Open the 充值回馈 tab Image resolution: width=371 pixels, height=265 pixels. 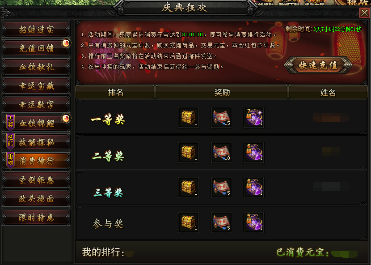[x=36, y=48]
